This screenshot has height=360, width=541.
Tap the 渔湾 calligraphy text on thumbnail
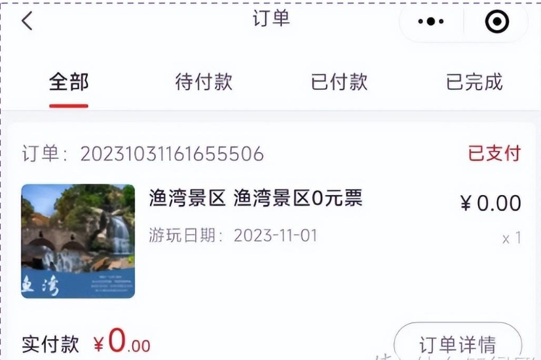(40, 285)
